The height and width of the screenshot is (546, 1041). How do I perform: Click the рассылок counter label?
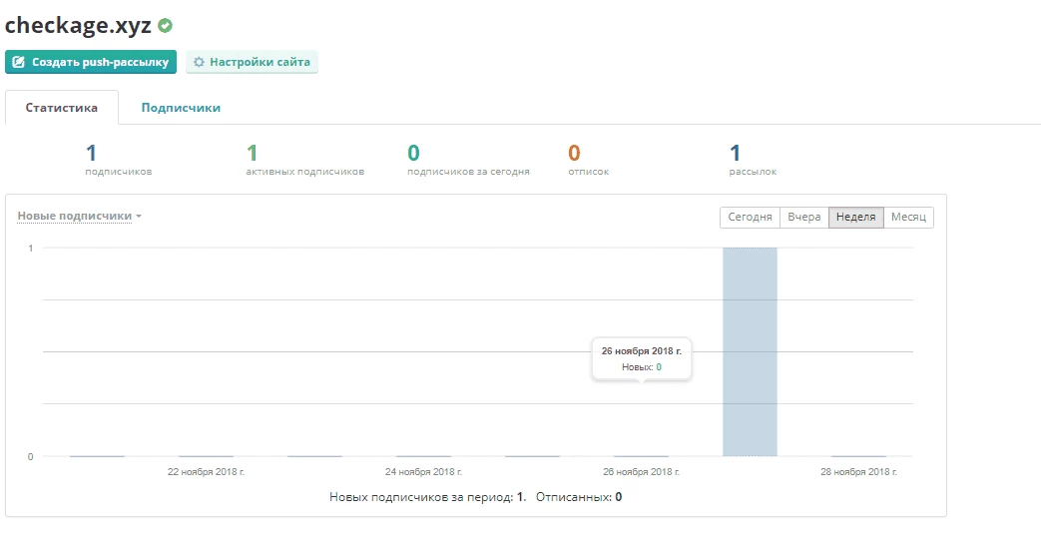753,172
